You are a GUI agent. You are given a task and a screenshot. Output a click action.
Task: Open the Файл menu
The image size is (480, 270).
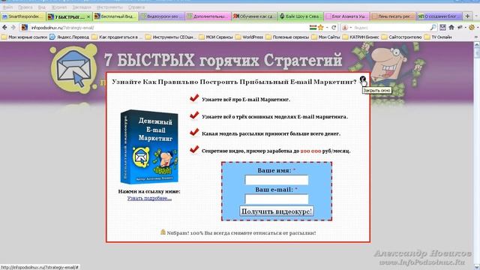coord(7,7)
